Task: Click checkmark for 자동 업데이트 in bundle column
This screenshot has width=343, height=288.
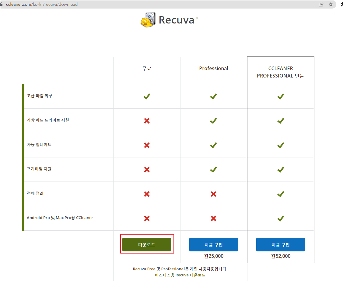Action: (281, 145)
